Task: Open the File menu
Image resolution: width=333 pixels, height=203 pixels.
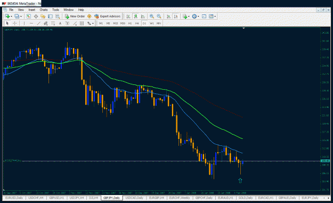Action: [11, 10]
